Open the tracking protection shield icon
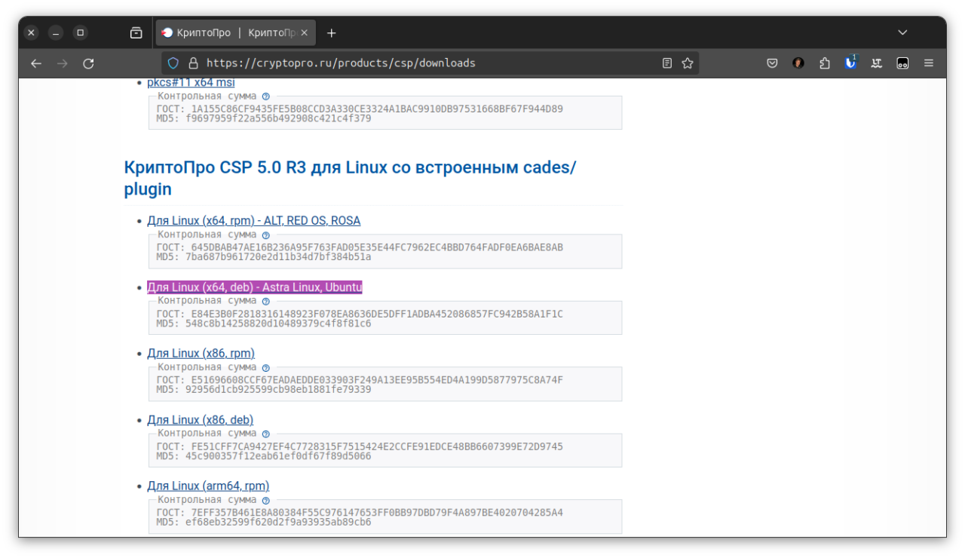Image resolution: width=965 pixels, height=558 pixels. point(173,63)
